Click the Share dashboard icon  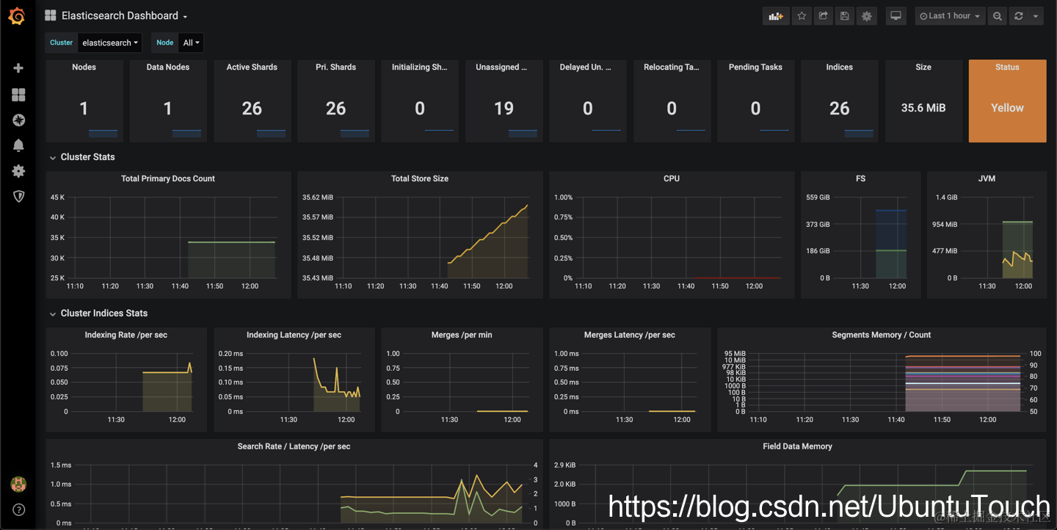click(x=824, y=15)
